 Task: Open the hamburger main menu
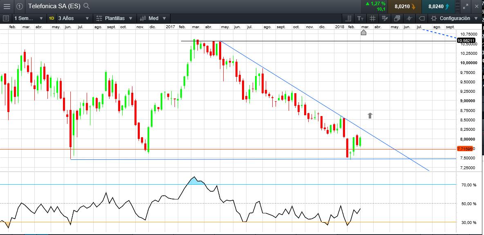(x=7, y=6)
